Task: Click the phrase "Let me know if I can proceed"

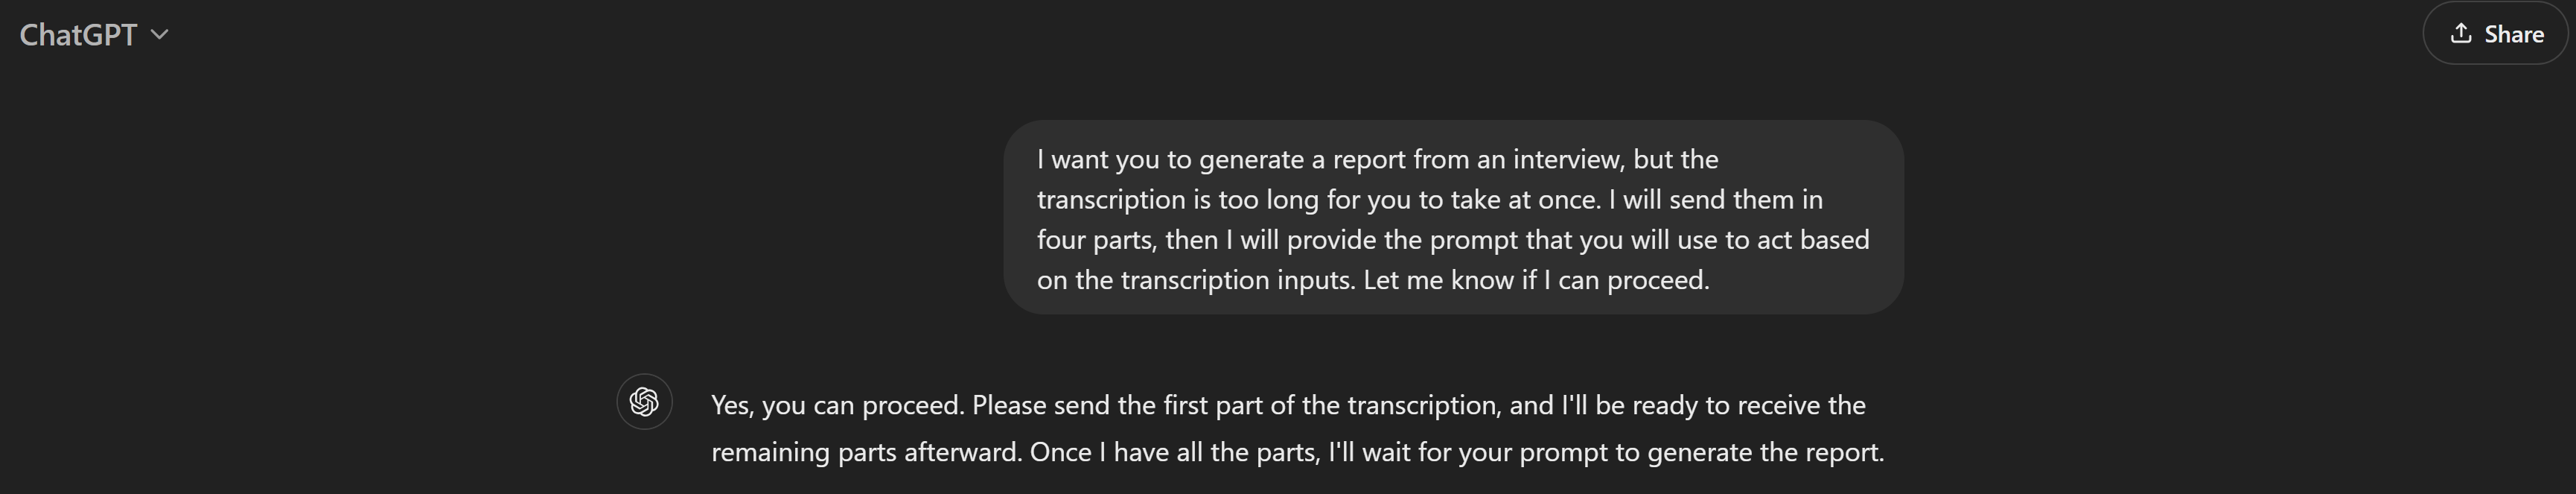Action: point(1536,280)
